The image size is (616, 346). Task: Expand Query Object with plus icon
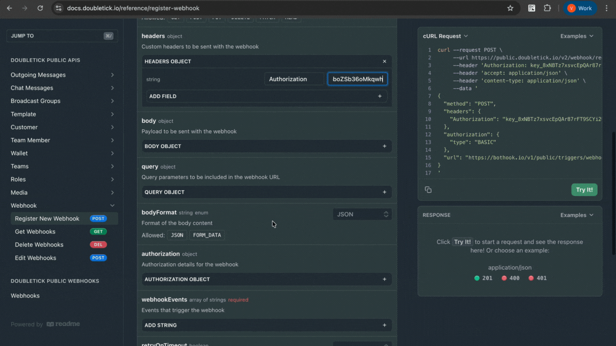pos(384,192)
